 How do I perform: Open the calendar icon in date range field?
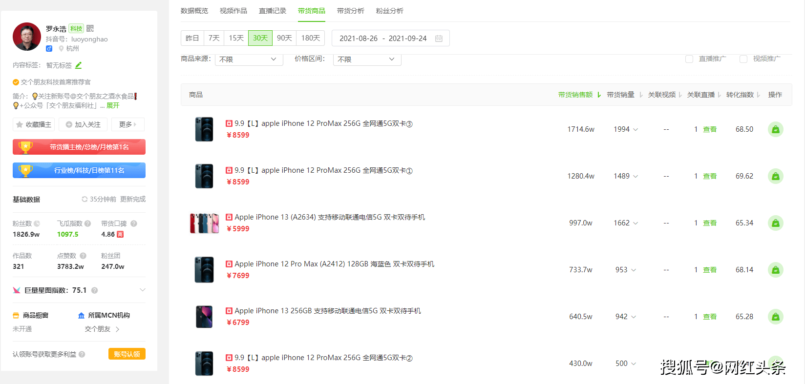coord(439,39)
